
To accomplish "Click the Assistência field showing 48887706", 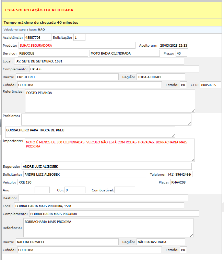I will 37,37.
